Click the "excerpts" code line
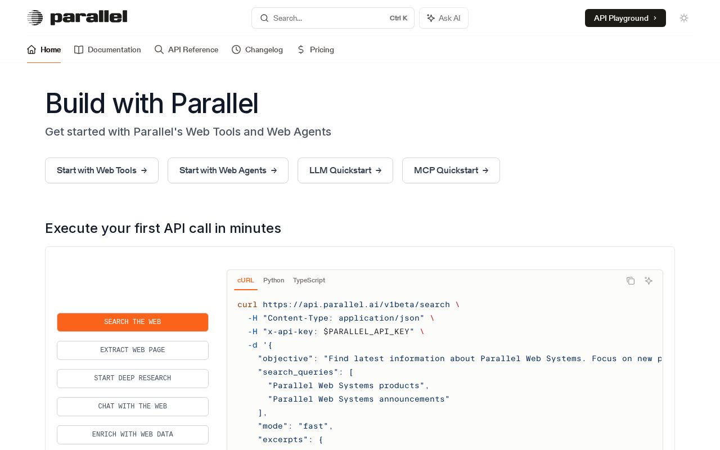This screenshot has width=720, height=450. [x=290, y=439]
